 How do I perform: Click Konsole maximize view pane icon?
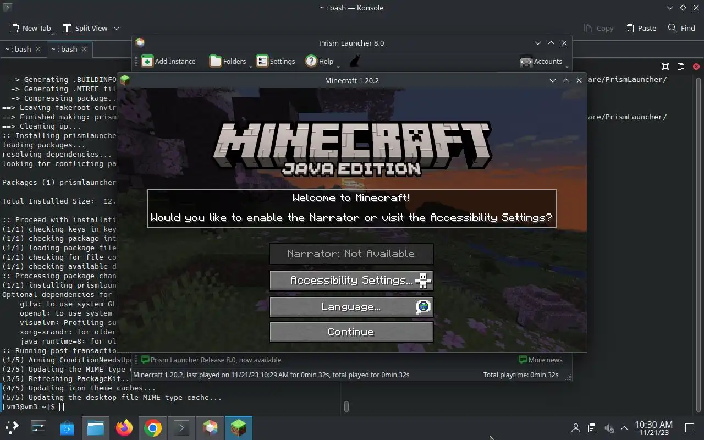[x=665, y=67]
